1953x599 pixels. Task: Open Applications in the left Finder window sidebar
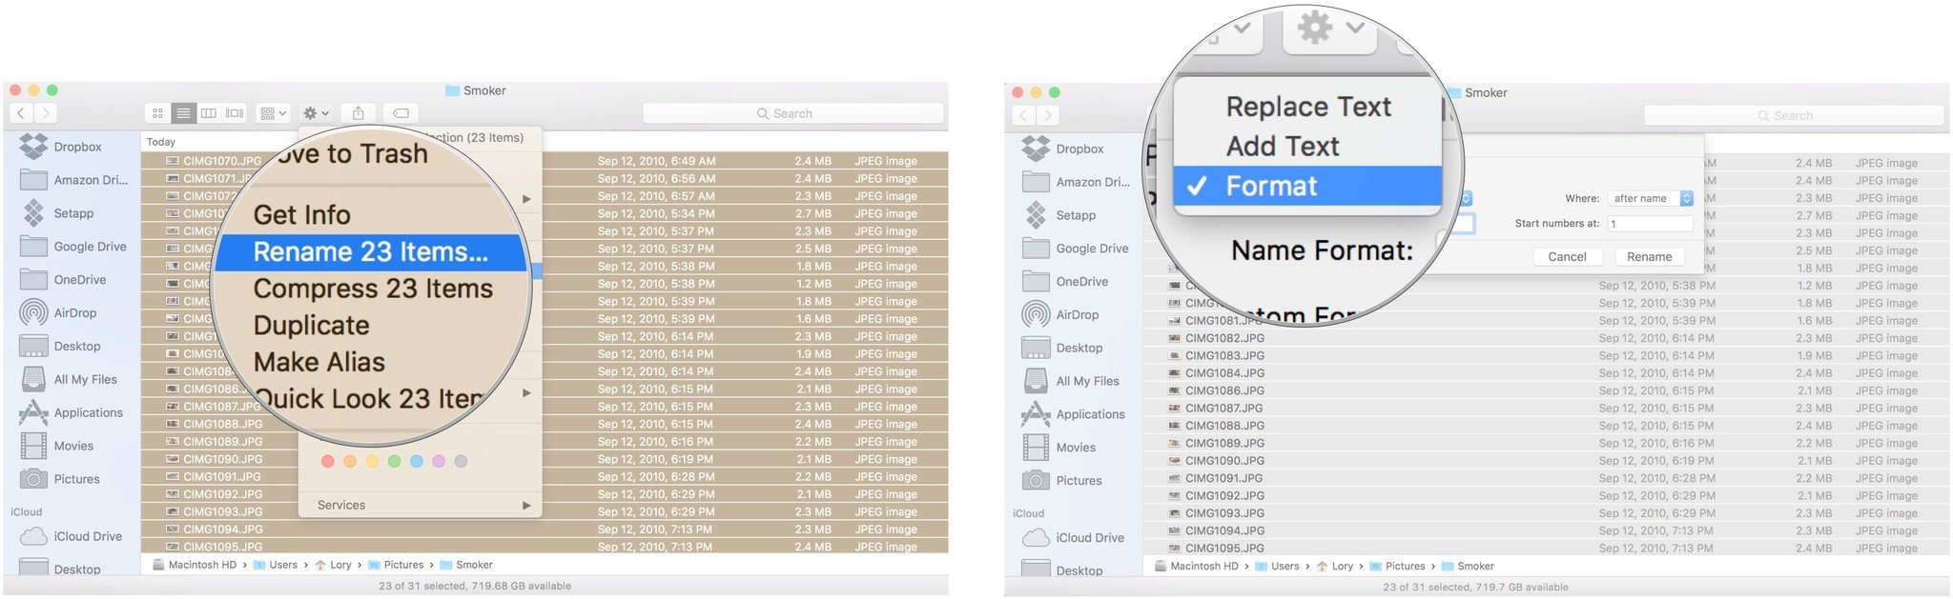[x=72, y=412]
